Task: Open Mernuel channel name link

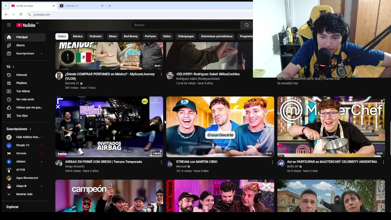Action: [181, 167]
